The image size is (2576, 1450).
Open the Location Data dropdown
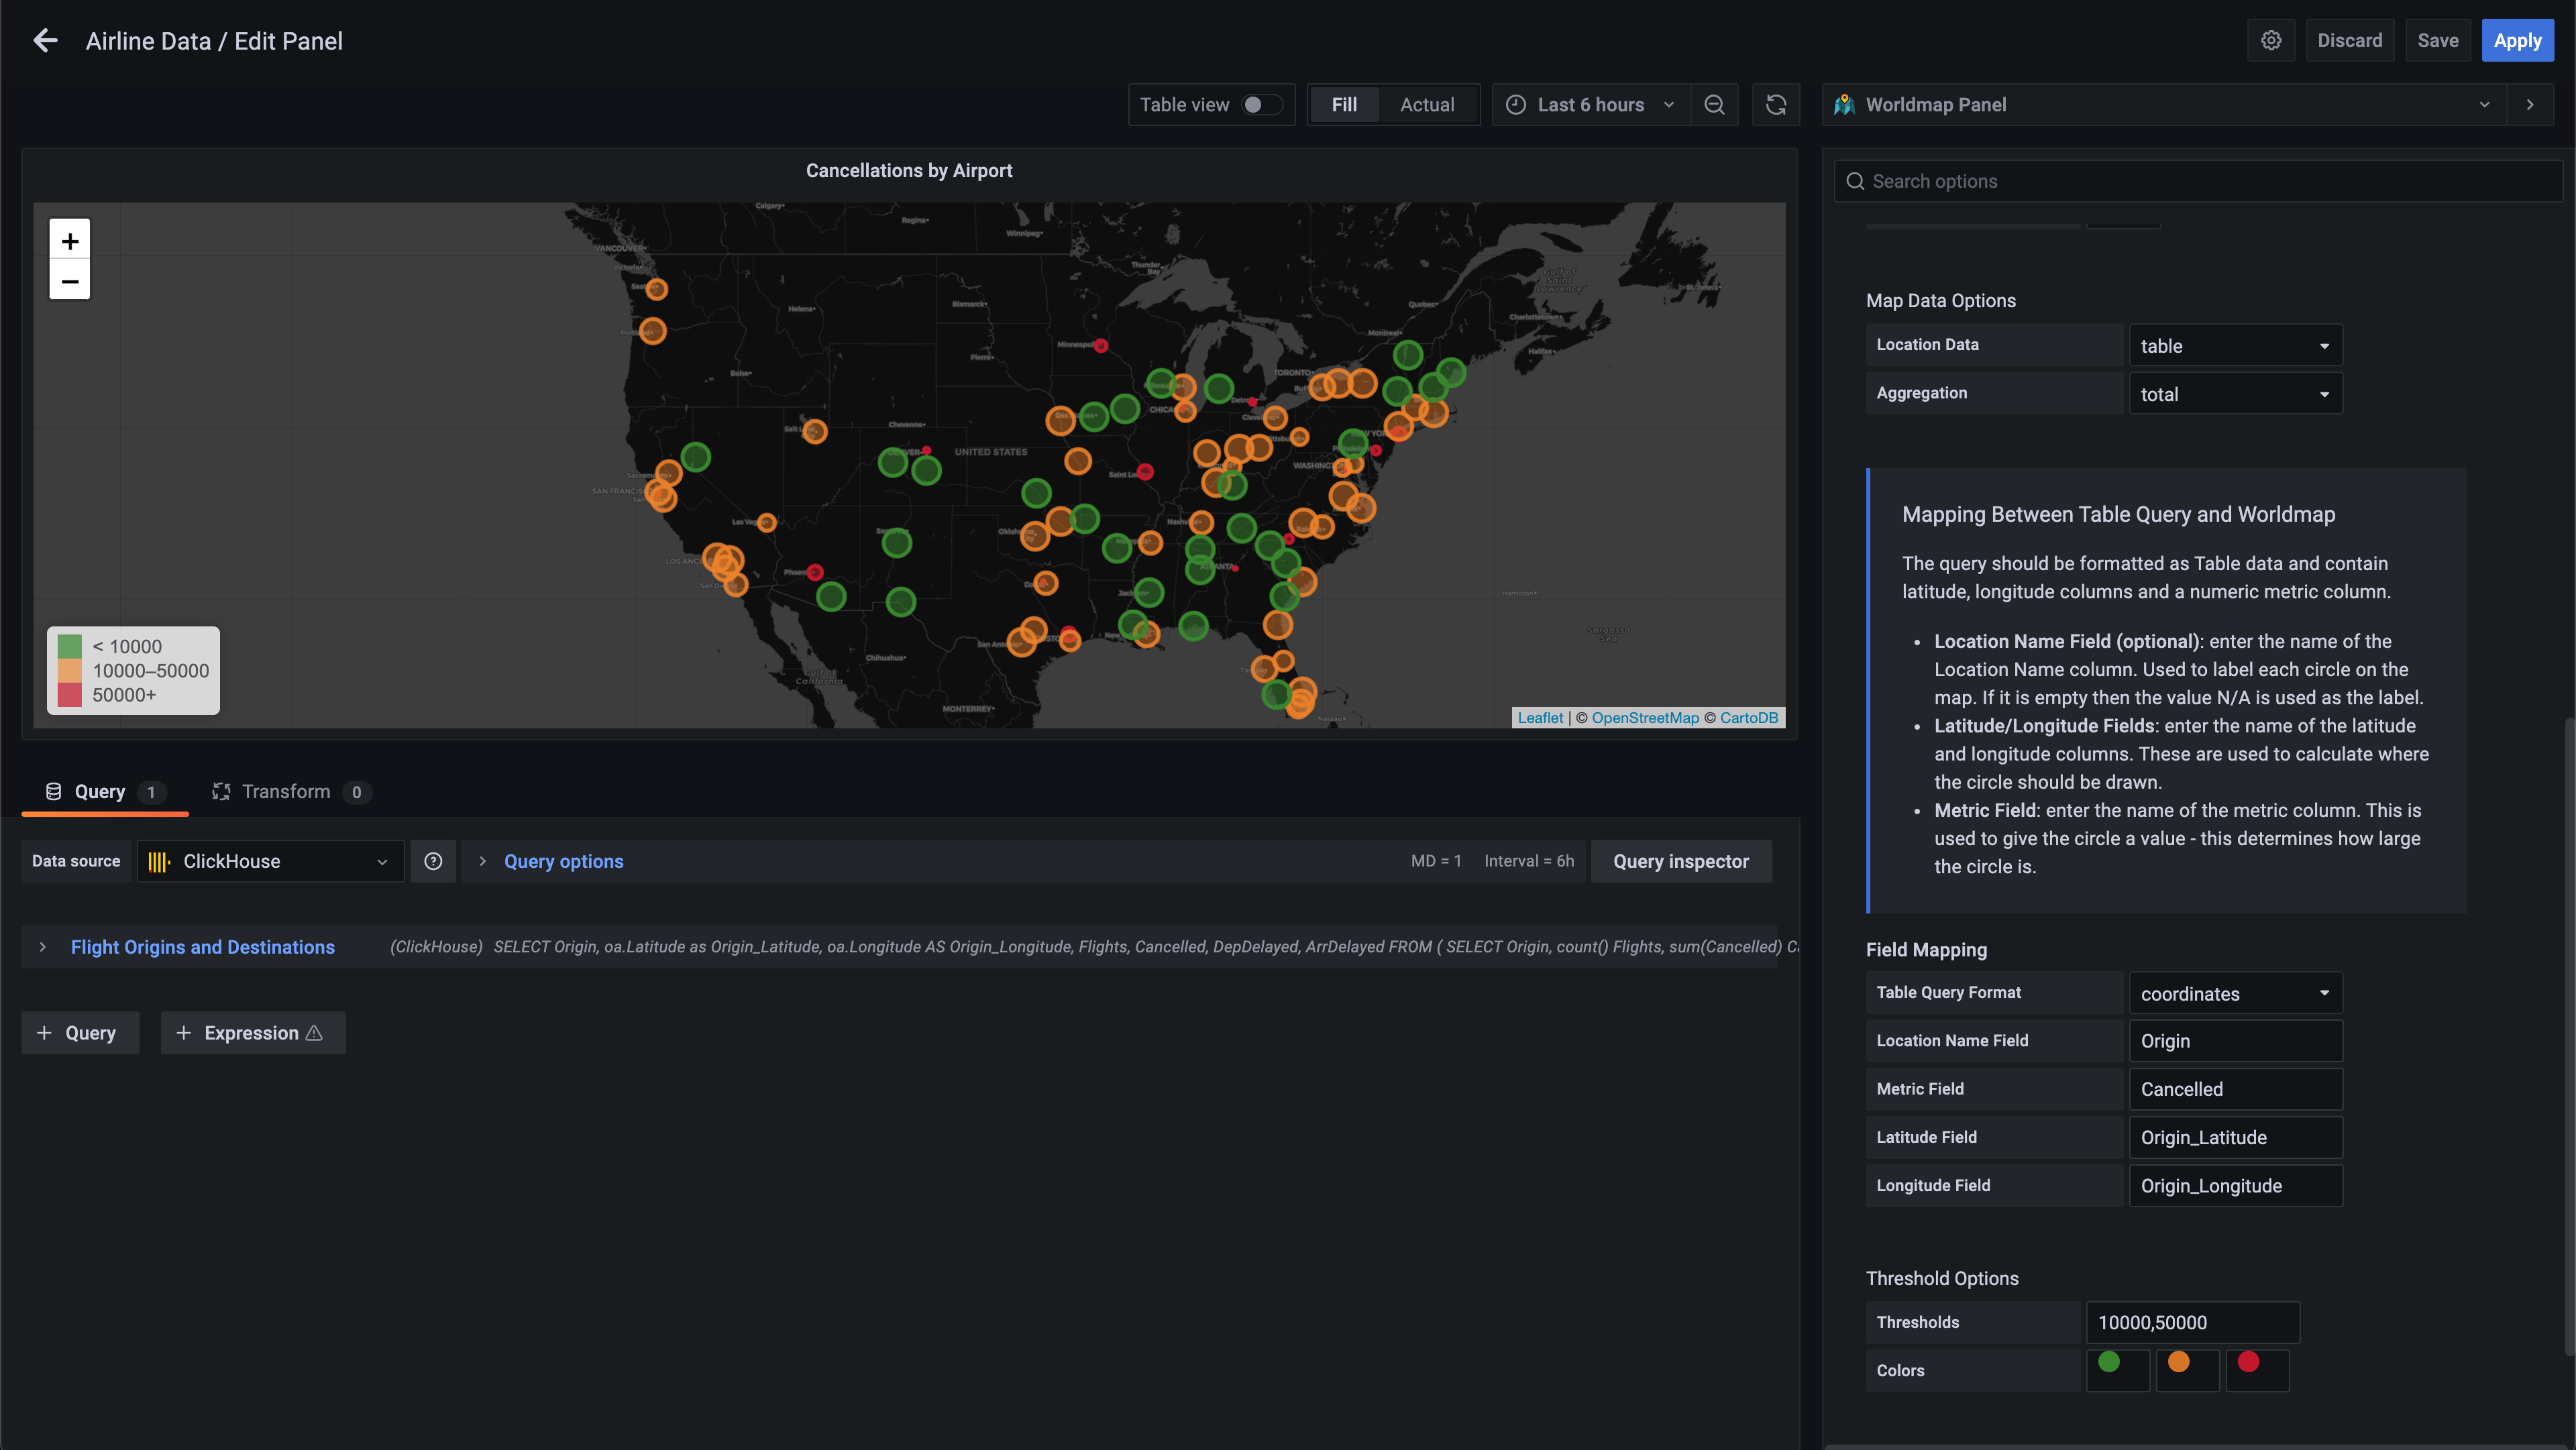point(2236,345)
